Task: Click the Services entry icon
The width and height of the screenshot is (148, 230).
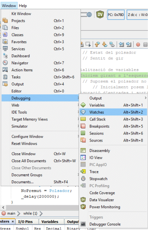Action: pyautogui.click(x=5, y=49)
